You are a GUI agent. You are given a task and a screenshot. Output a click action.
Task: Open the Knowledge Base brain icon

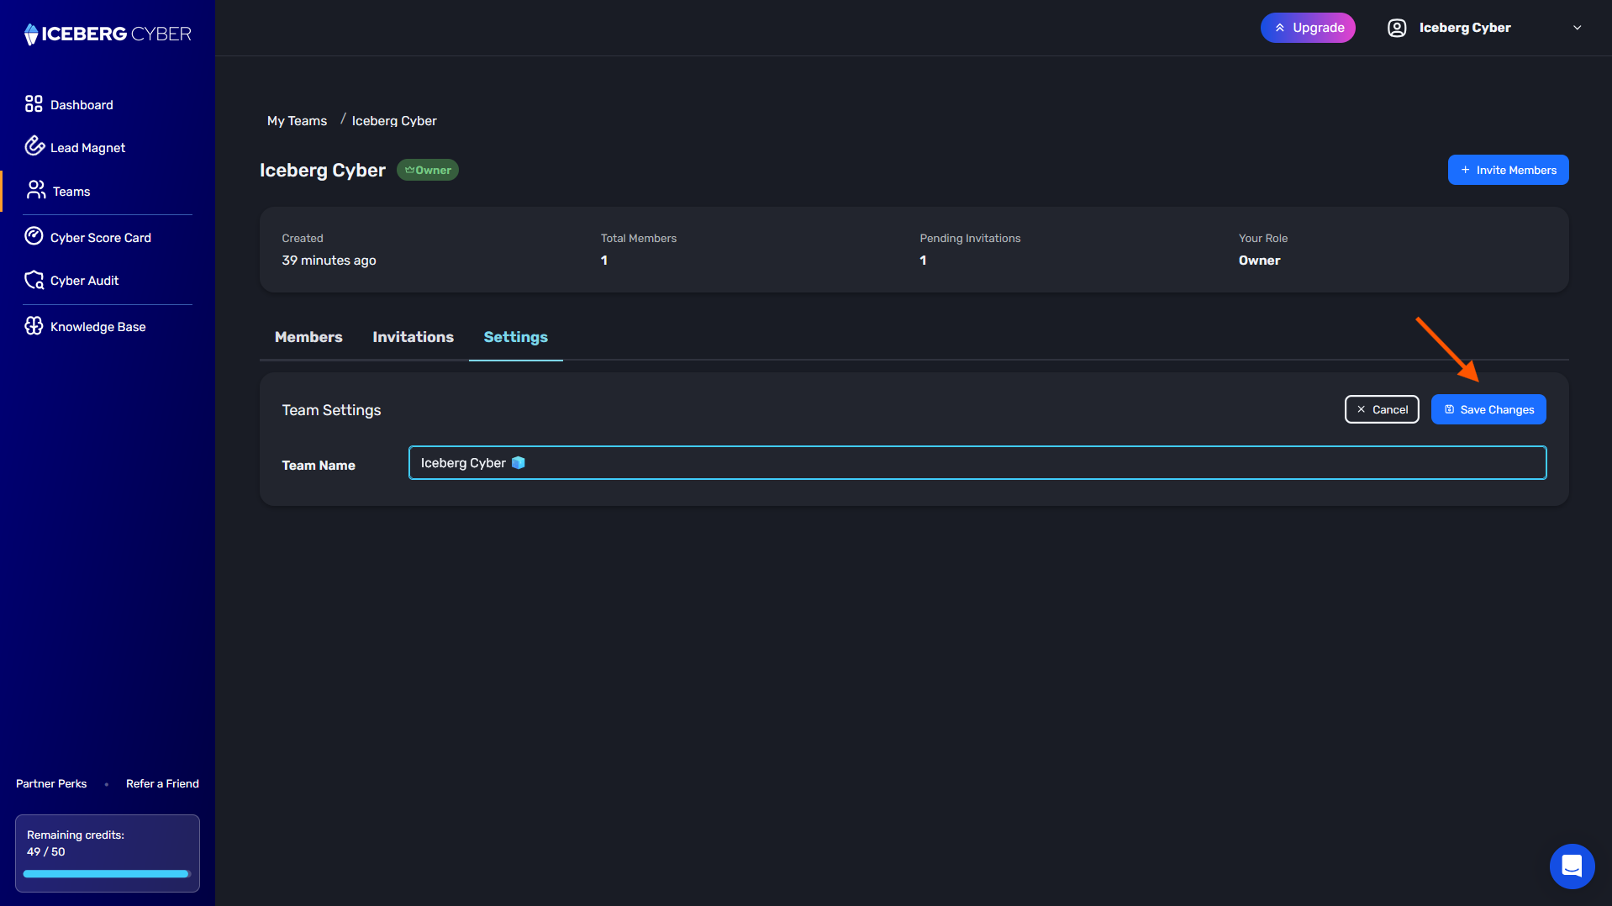[x=34, y=326]
